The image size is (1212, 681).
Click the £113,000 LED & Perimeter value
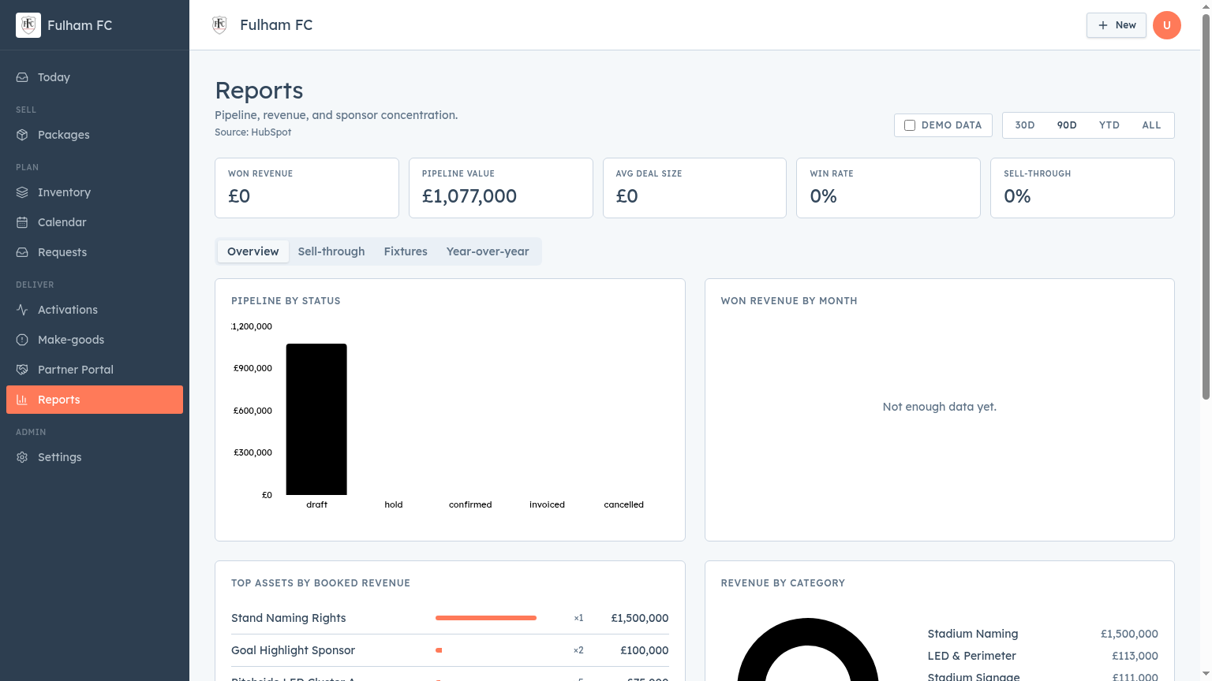pos(1135,656)
